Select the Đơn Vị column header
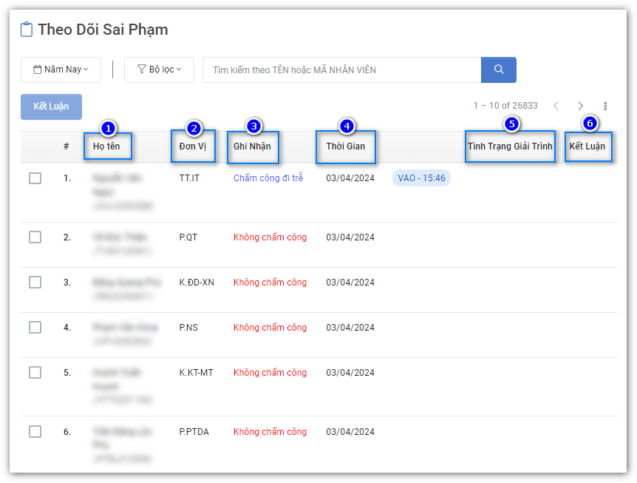The width and height of the screenshot is (637, 483). point(193,146)
